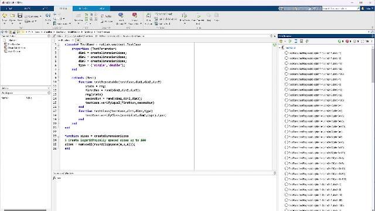
Task: Open the Compare dropdown arrow
Action: tap(40, 16)
